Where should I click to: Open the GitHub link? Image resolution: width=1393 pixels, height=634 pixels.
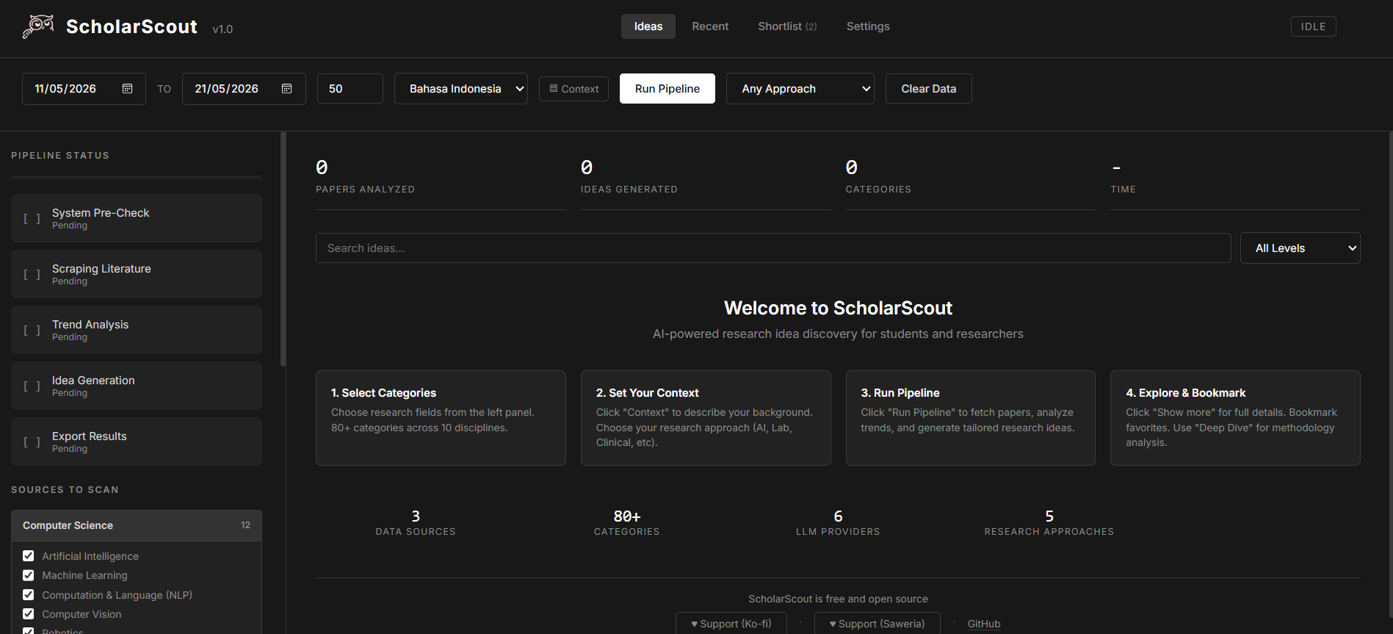(984, 624)
